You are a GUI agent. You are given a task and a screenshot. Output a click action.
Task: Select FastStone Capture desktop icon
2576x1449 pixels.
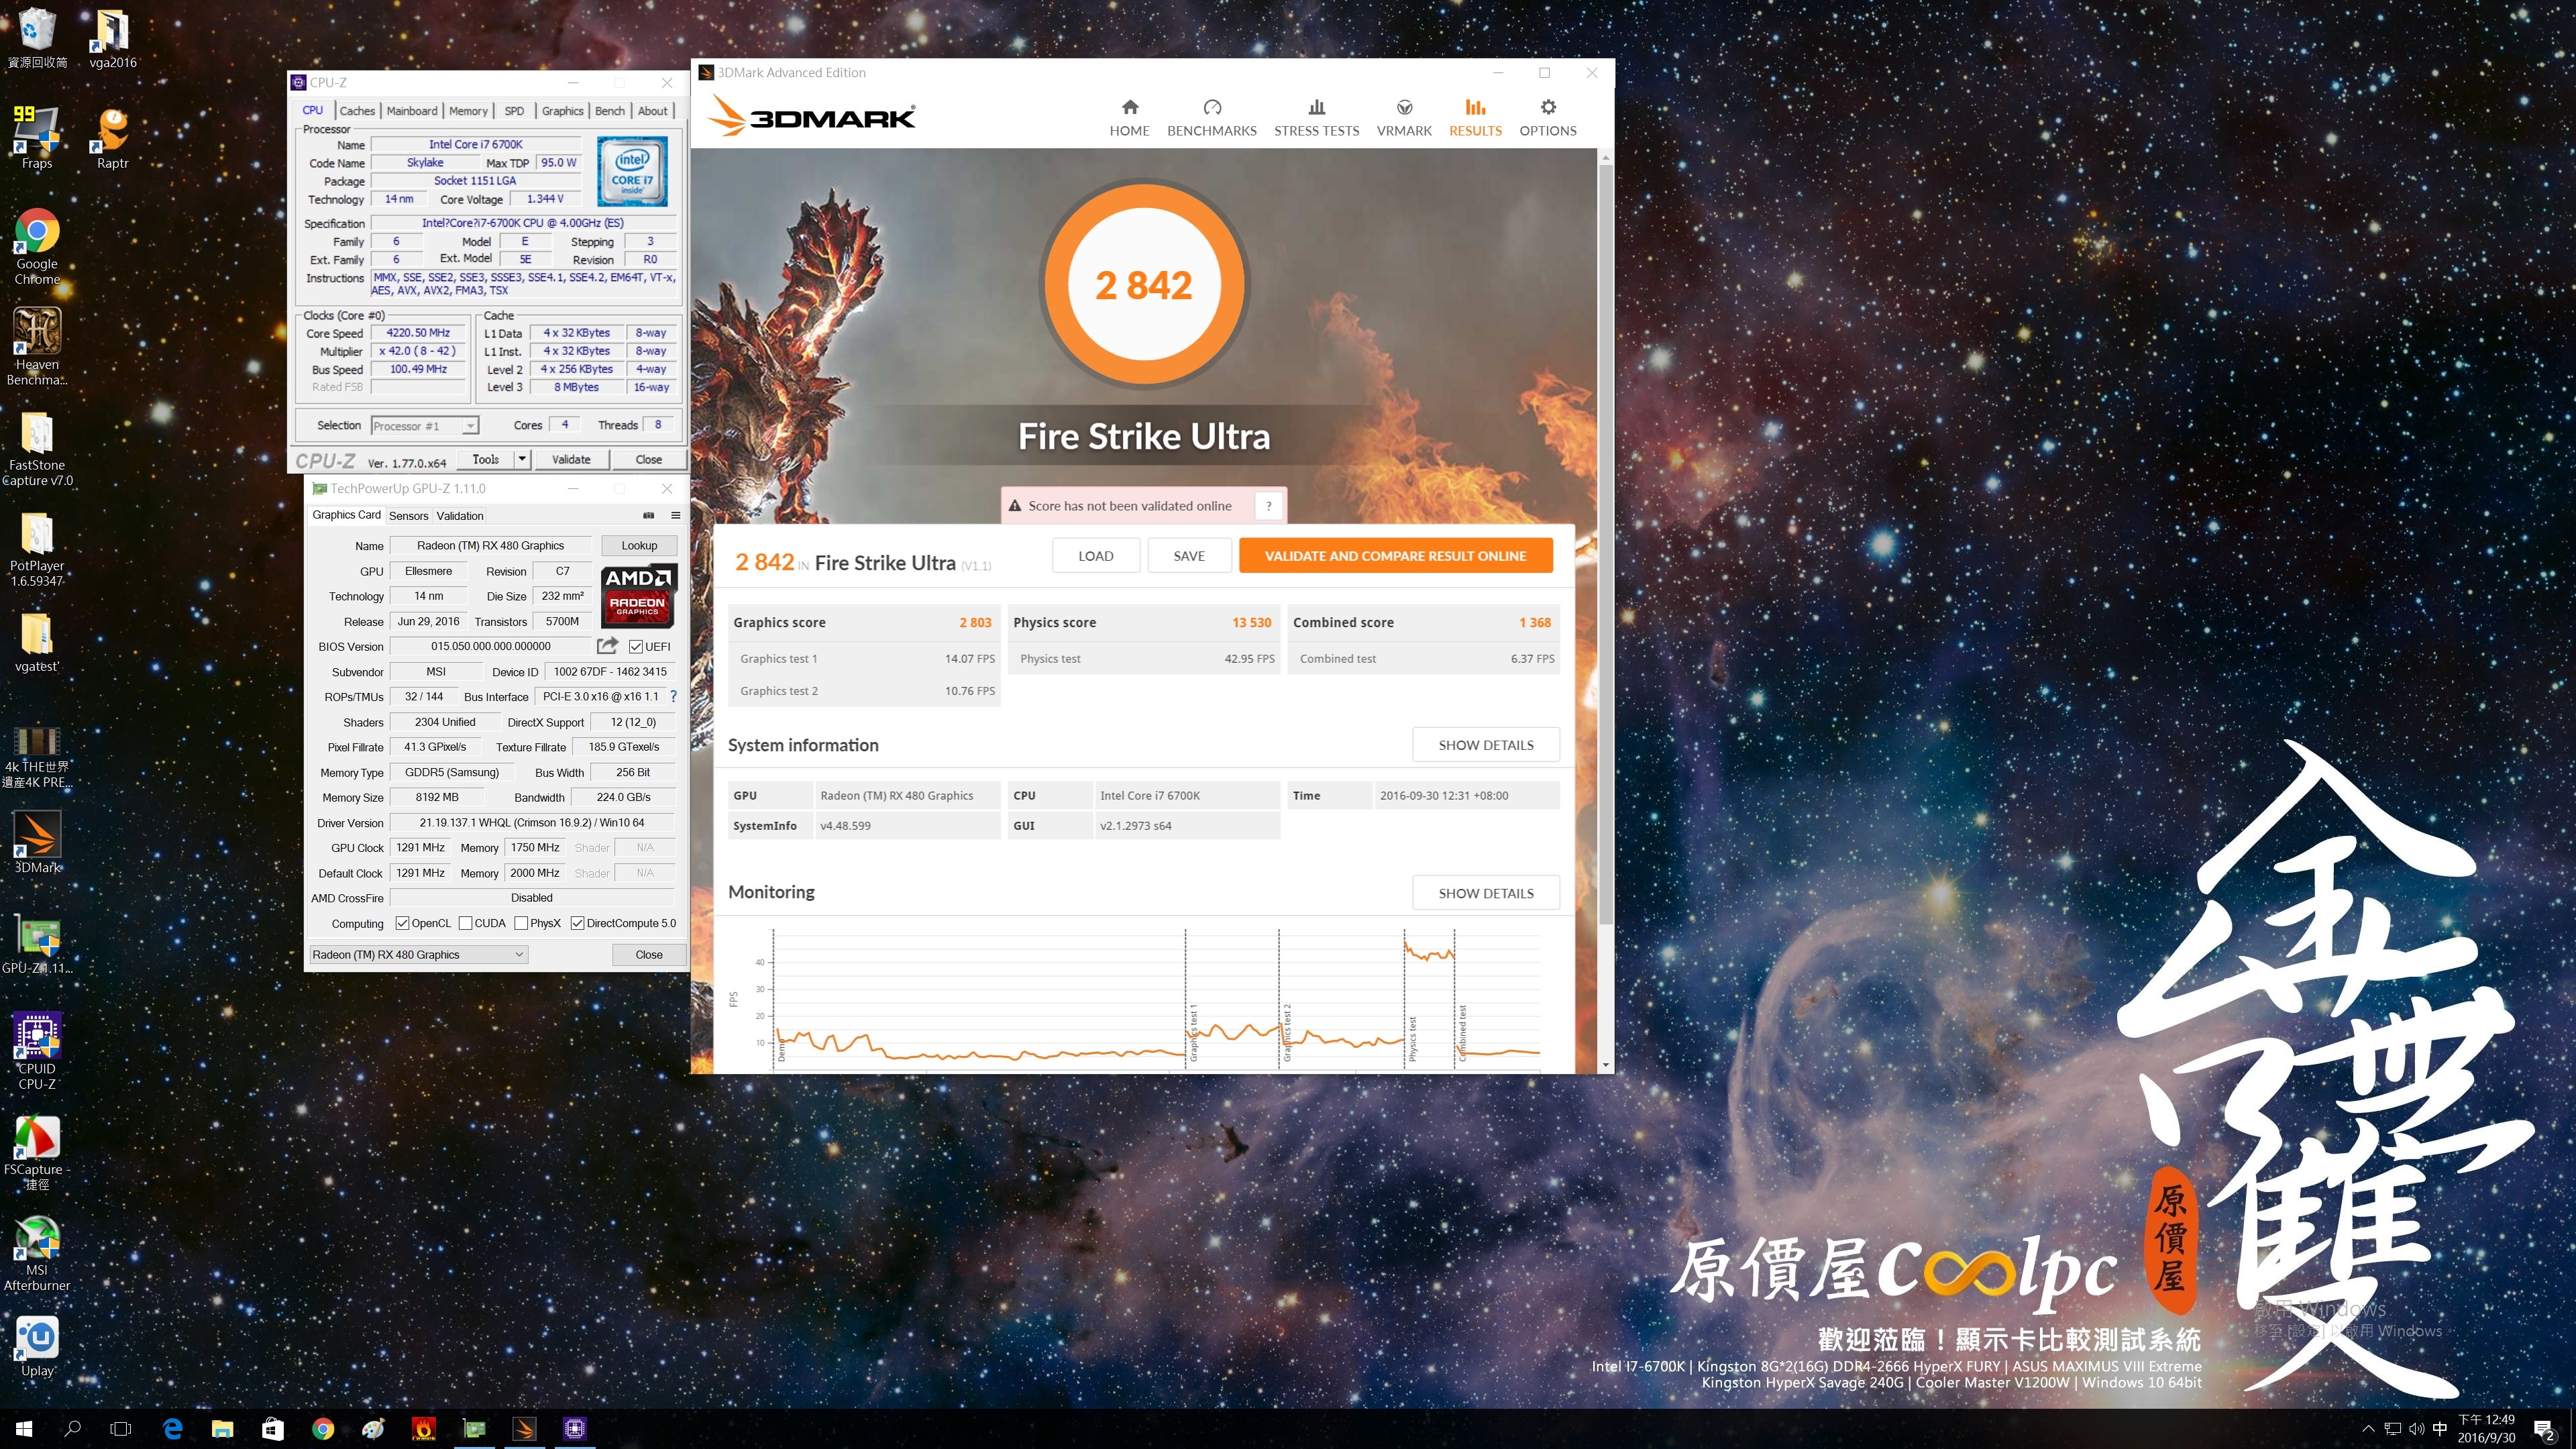click(x=37, y=449)
